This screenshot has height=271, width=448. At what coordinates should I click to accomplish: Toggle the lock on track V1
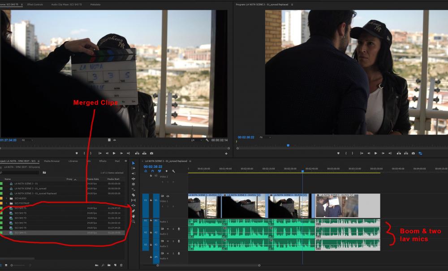coord(151,200)
